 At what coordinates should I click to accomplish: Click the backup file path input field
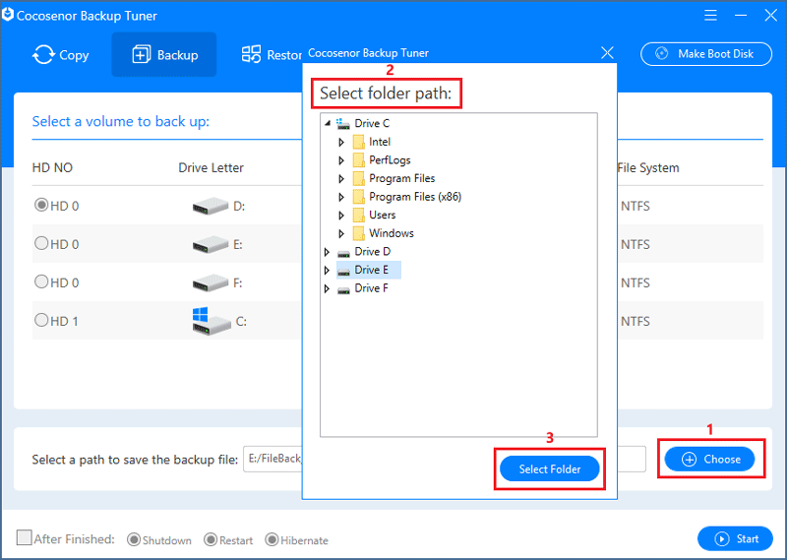pos(445,459)
